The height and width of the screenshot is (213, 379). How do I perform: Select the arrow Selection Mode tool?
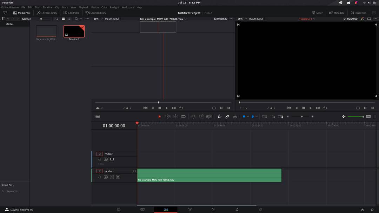click(x=160, y=117)
